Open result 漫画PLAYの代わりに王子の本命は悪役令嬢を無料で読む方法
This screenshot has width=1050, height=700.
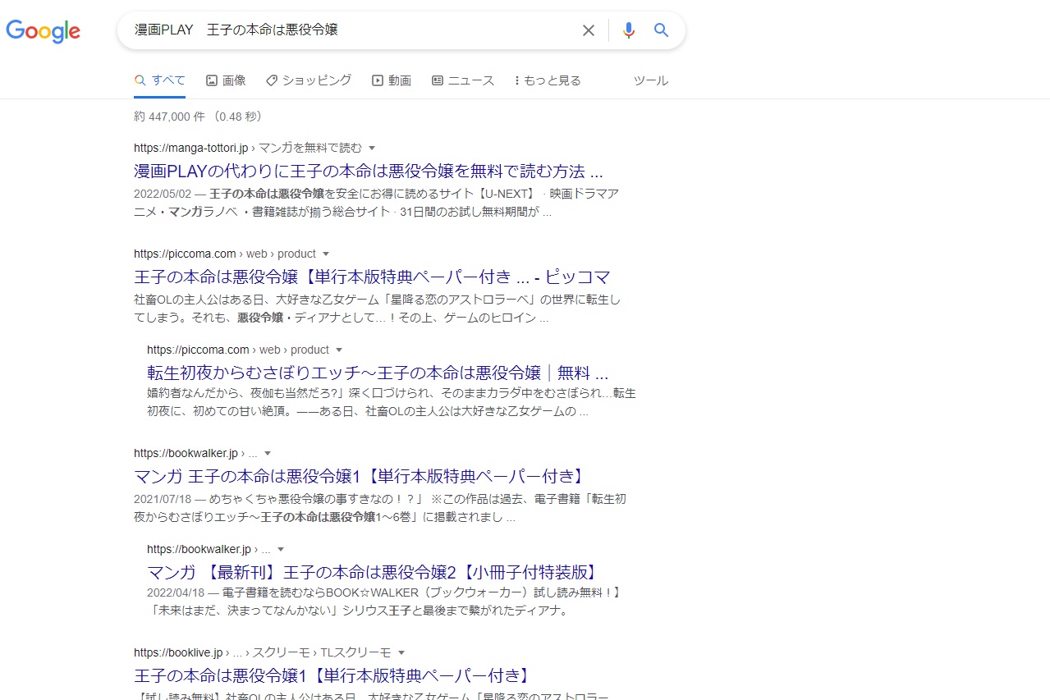(369, 172)
